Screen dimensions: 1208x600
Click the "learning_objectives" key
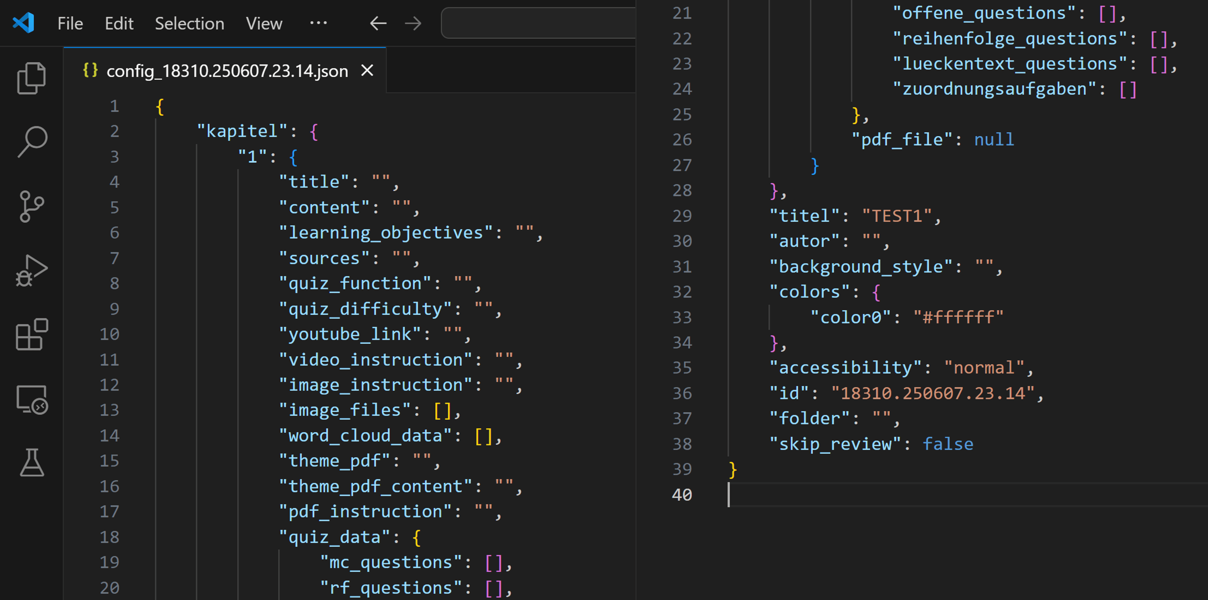tap(386, 233)
